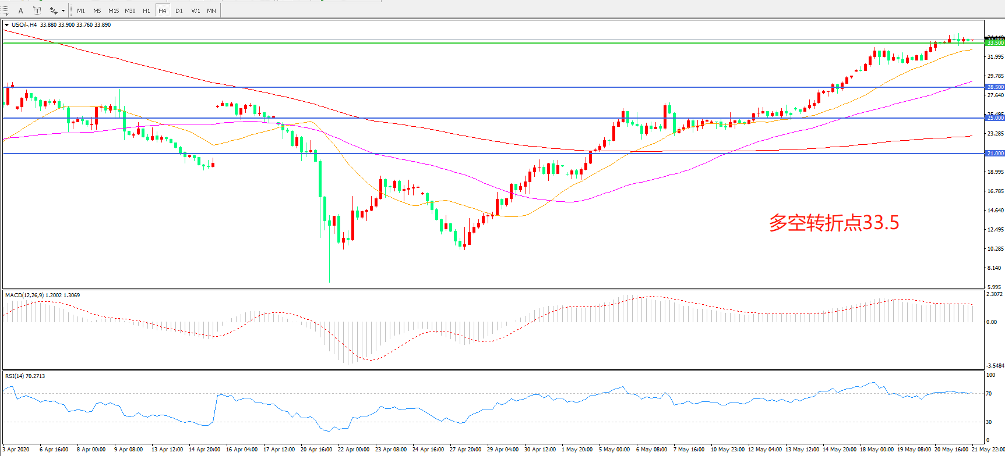Viewport: 1005px width, 456px height.
Task: Switch to M5 timeframe
Action: tap(97, 10)
